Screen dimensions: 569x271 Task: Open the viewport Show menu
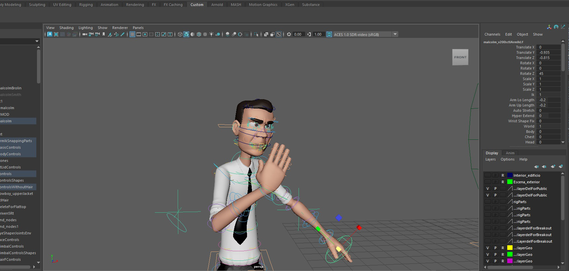pyautogui.click(x=102, y=28)
